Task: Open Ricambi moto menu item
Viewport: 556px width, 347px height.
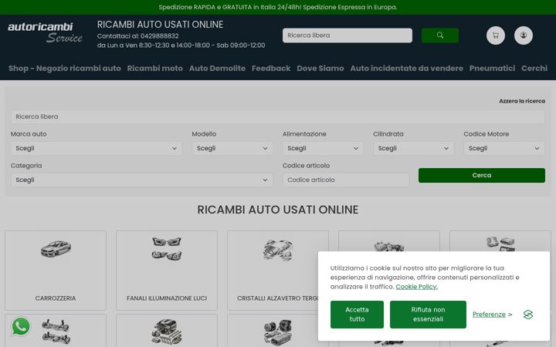Action: coord(155,69)
